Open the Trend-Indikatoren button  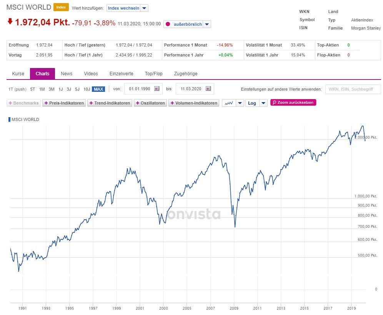click(110, 103)
